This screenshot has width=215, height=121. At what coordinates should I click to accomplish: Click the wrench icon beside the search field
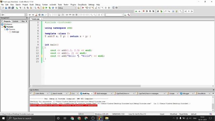[128, 15]
